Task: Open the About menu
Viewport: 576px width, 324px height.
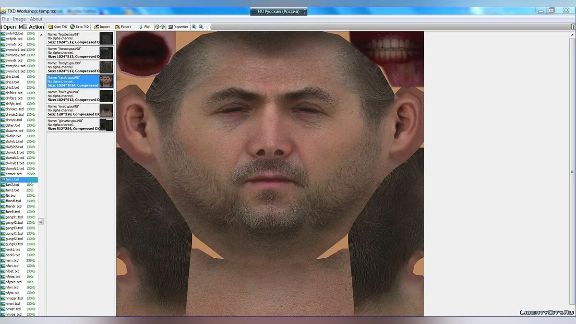Action: (x=36, y=19)
